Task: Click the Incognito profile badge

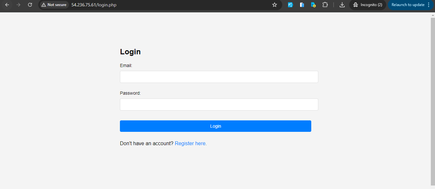Action: (367, 5)
